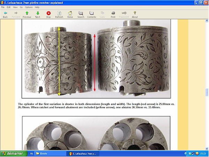Screen dimensions: 209x157
Task: Open the Edit menu
Action: [x=9, y=7]
